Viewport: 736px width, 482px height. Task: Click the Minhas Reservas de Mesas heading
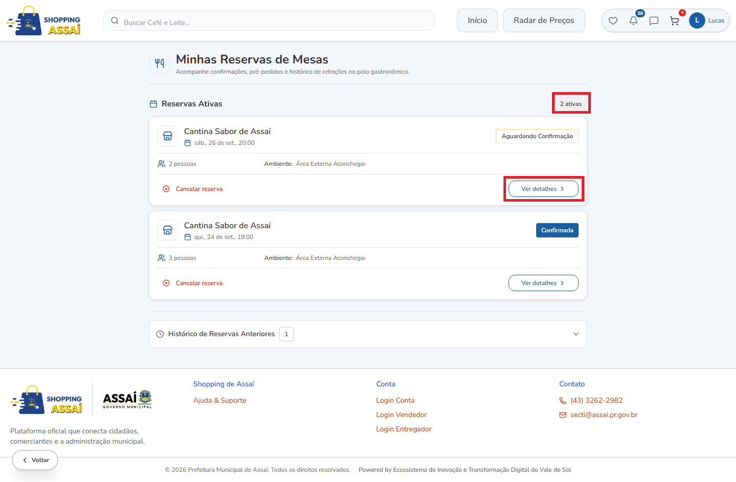pos(252,59)
